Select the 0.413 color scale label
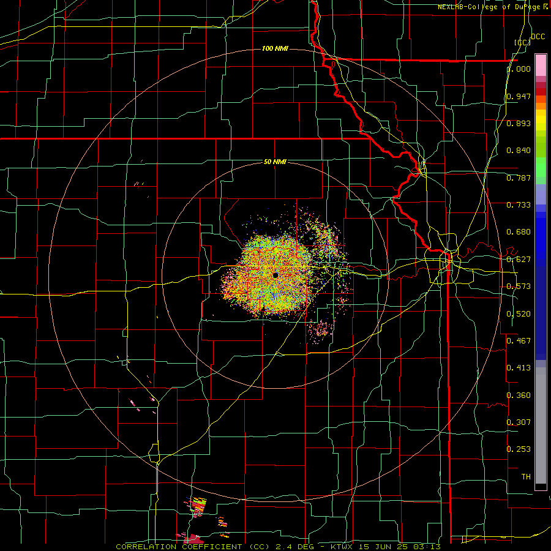The image size is (551, 551). coord(519,368)
